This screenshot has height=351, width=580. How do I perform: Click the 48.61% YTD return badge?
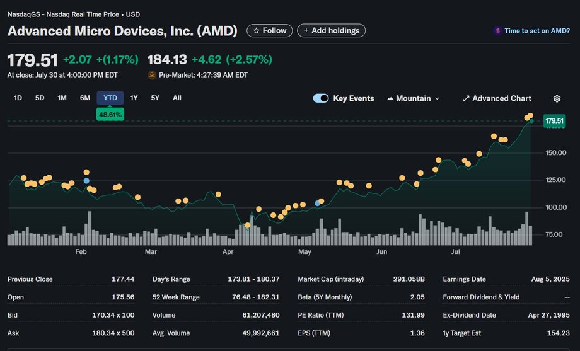coord(110,115)
